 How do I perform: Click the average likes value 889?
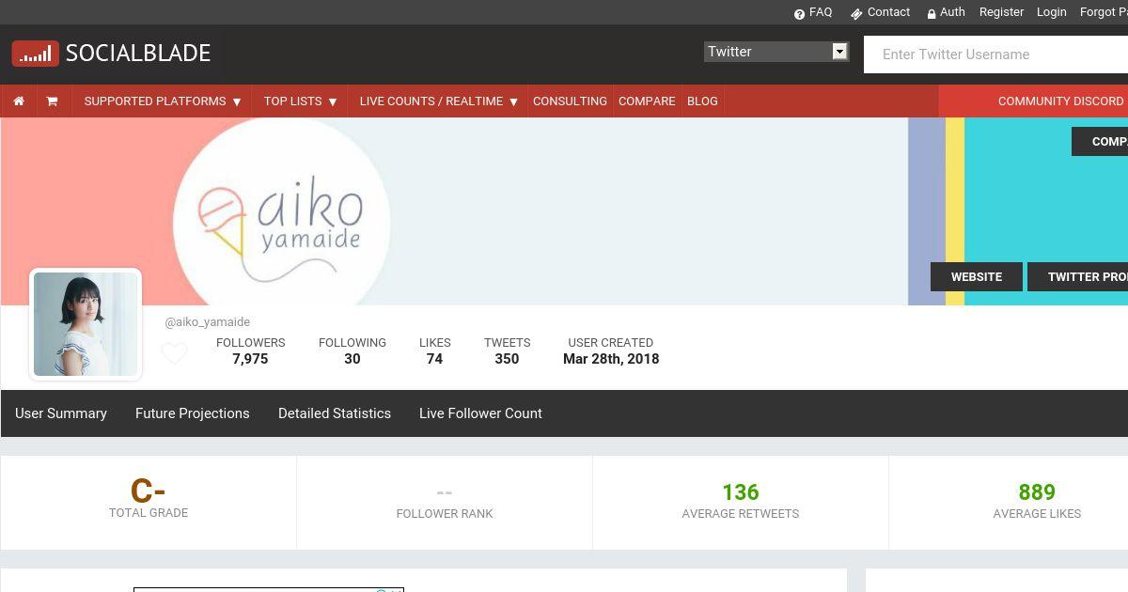(x=1037, y=492)
